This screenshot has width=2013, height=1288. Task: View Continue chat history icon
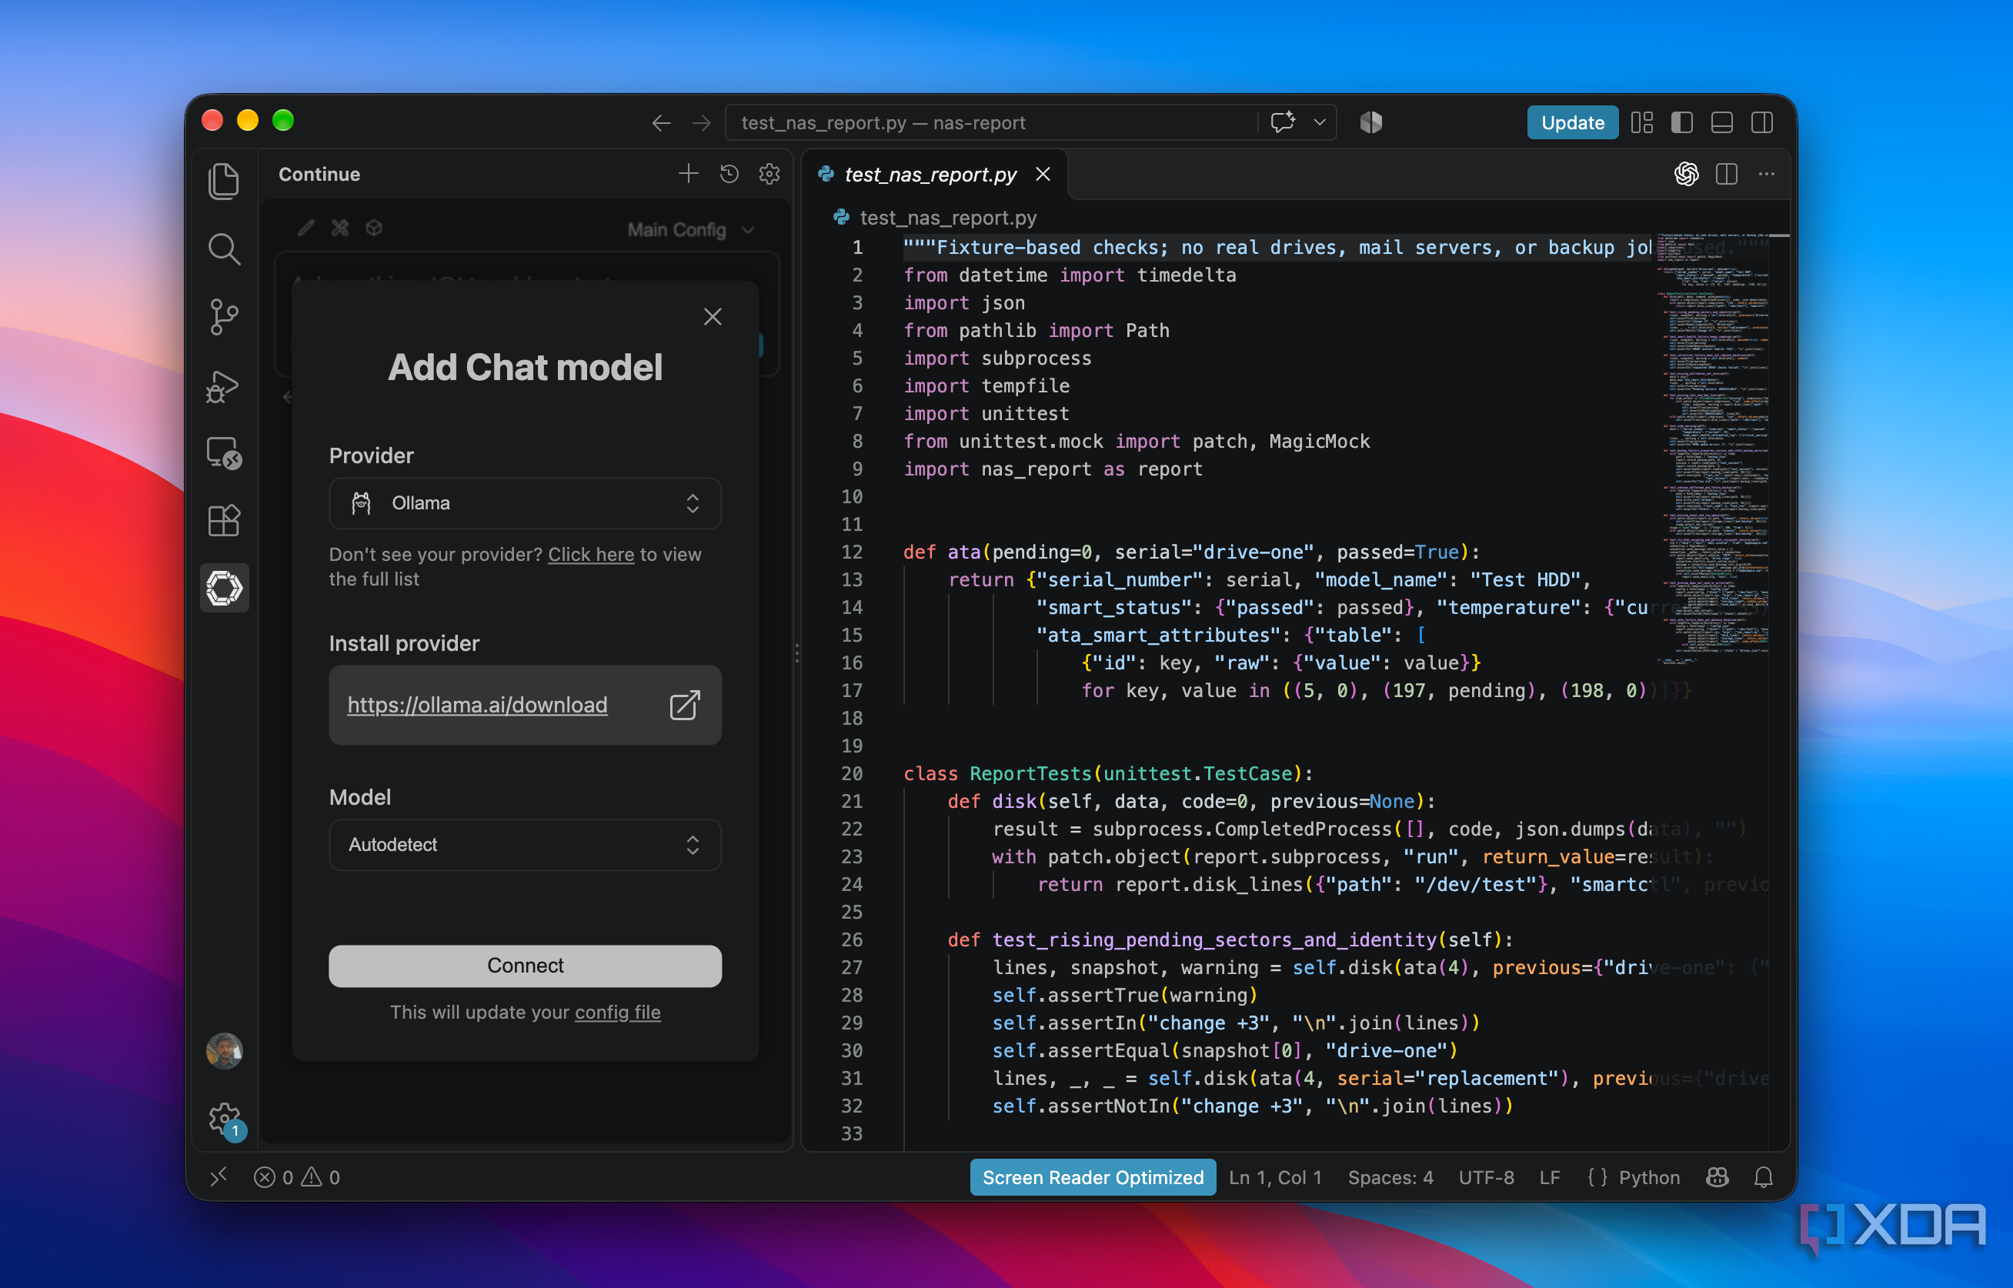(729, 173)
